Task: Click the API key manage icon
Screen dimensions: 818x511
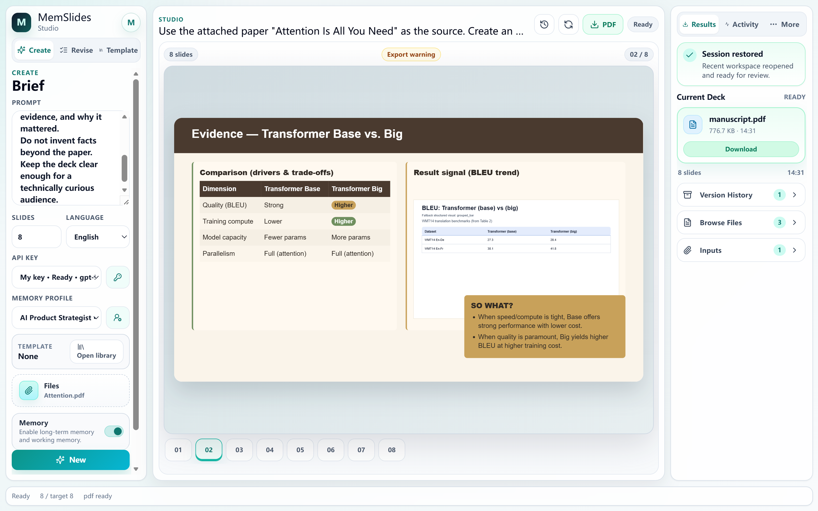Action: click(118, 277)
